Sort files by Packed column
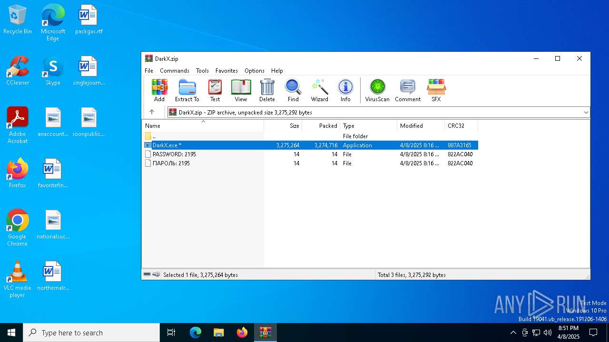609x342 pixels. pyautogui.click(x=321, y=126)
